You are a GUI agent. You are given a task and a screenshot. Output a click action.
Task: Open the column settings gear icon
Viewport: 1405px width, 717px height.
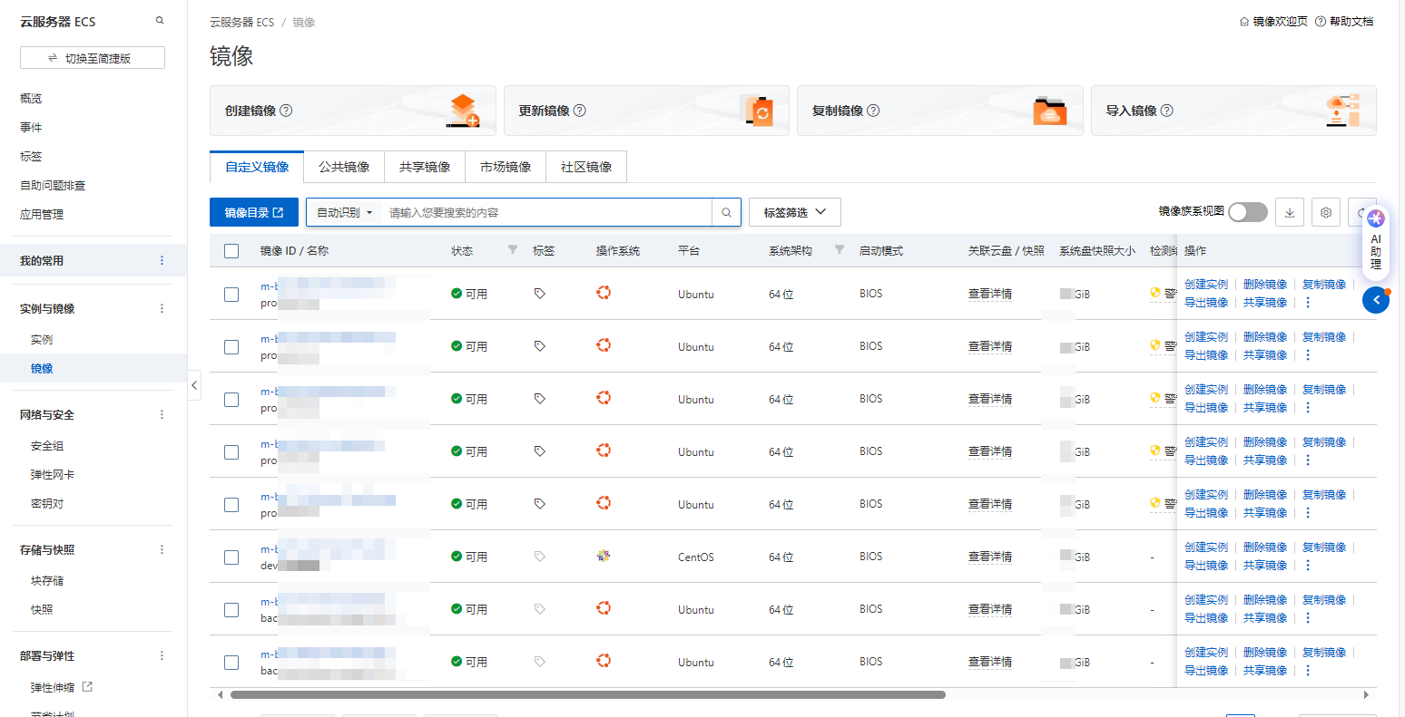tap(1326, 212)
